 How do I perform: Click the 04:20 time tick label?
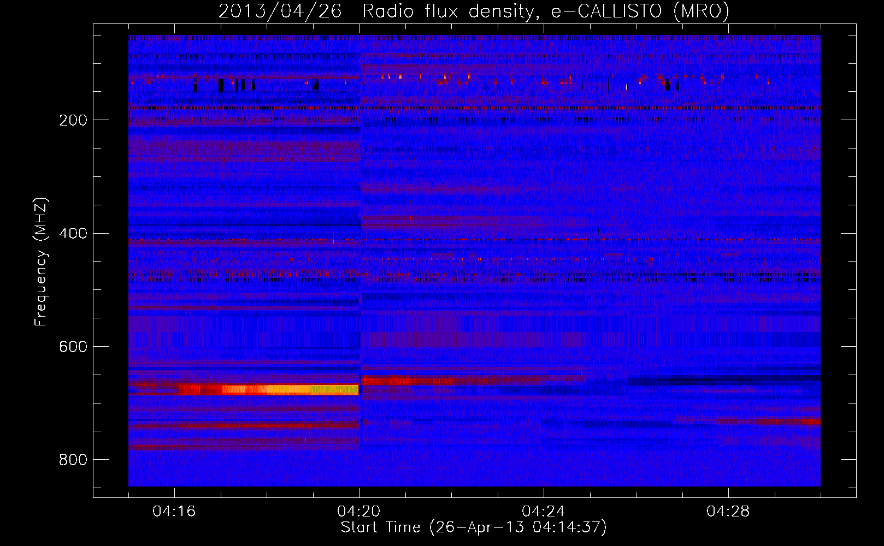tap(359, 512)
